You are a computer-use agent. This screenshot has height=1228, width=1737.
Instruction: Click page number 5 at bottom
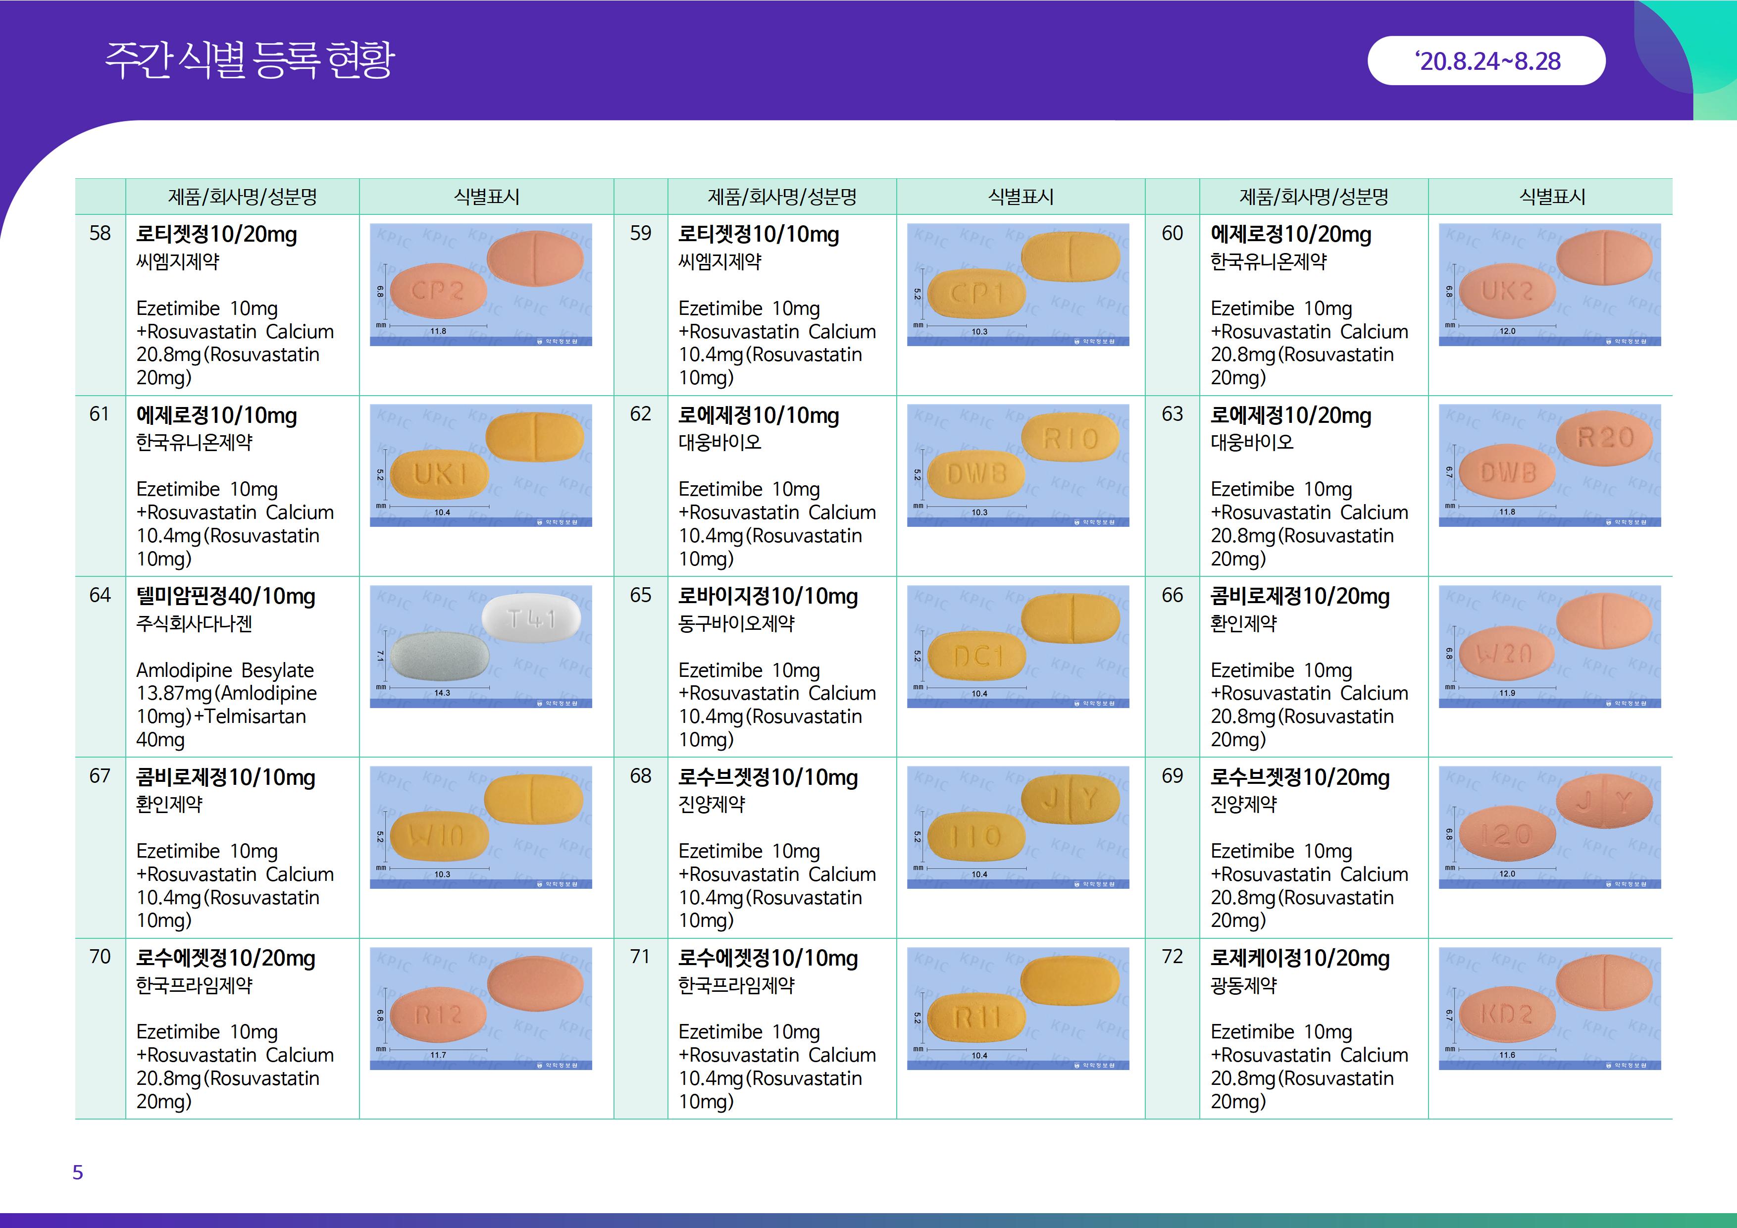77,1172
